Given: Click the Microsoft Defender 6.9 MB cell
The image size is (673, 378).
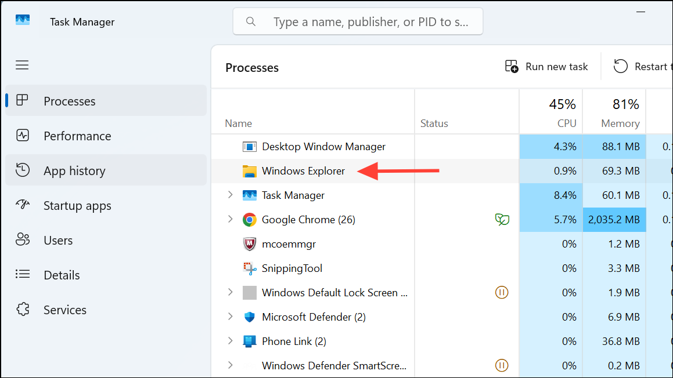Looking at the screenshot, I should [614, 317].
